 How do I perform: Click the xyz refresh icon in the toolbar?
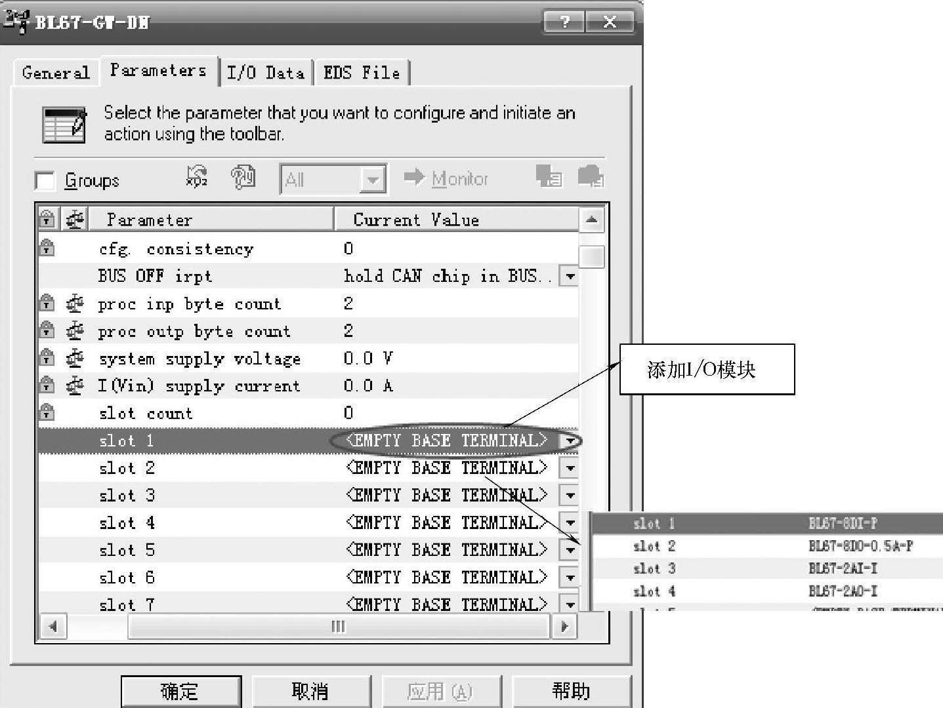pyautogui.click(x=196, y=177)
